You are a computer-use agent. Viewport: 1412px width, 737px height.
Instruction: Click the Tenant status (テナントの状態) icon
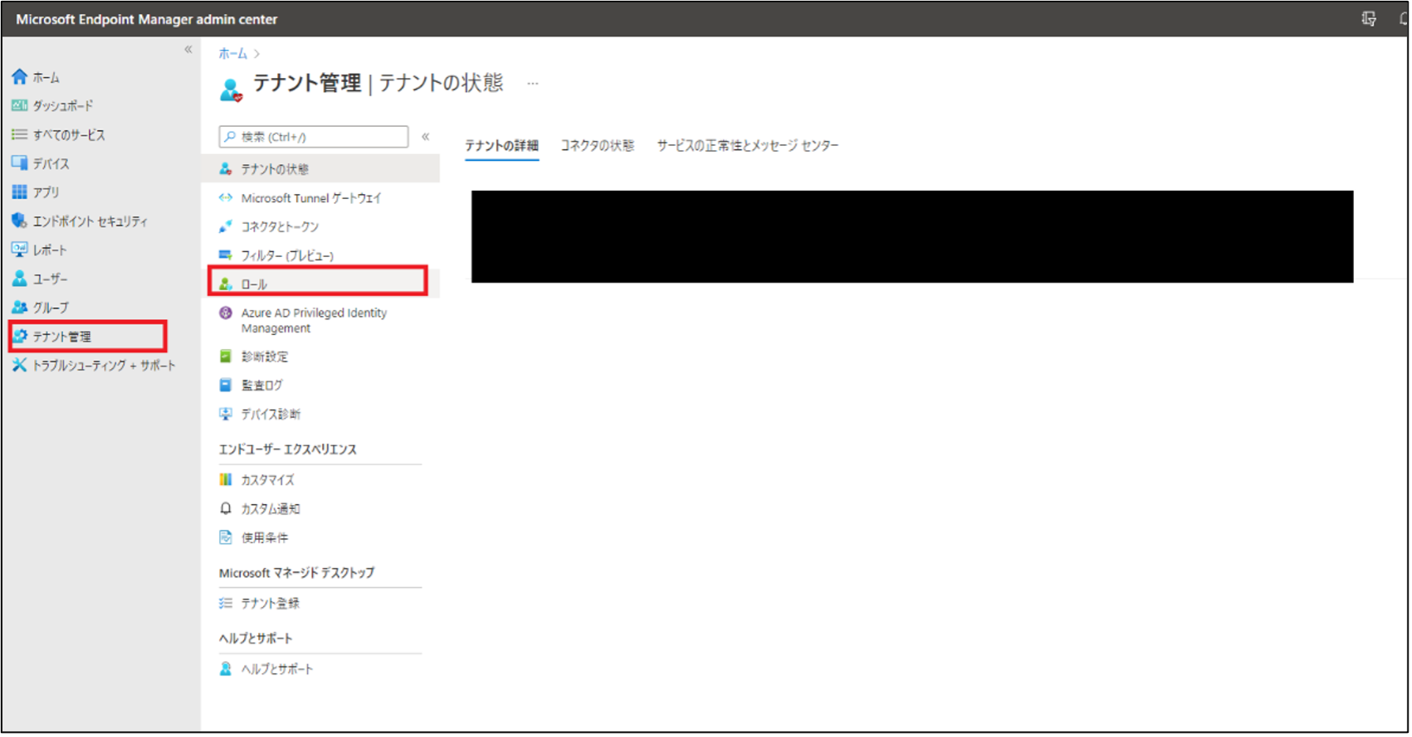tap(226, 169)
